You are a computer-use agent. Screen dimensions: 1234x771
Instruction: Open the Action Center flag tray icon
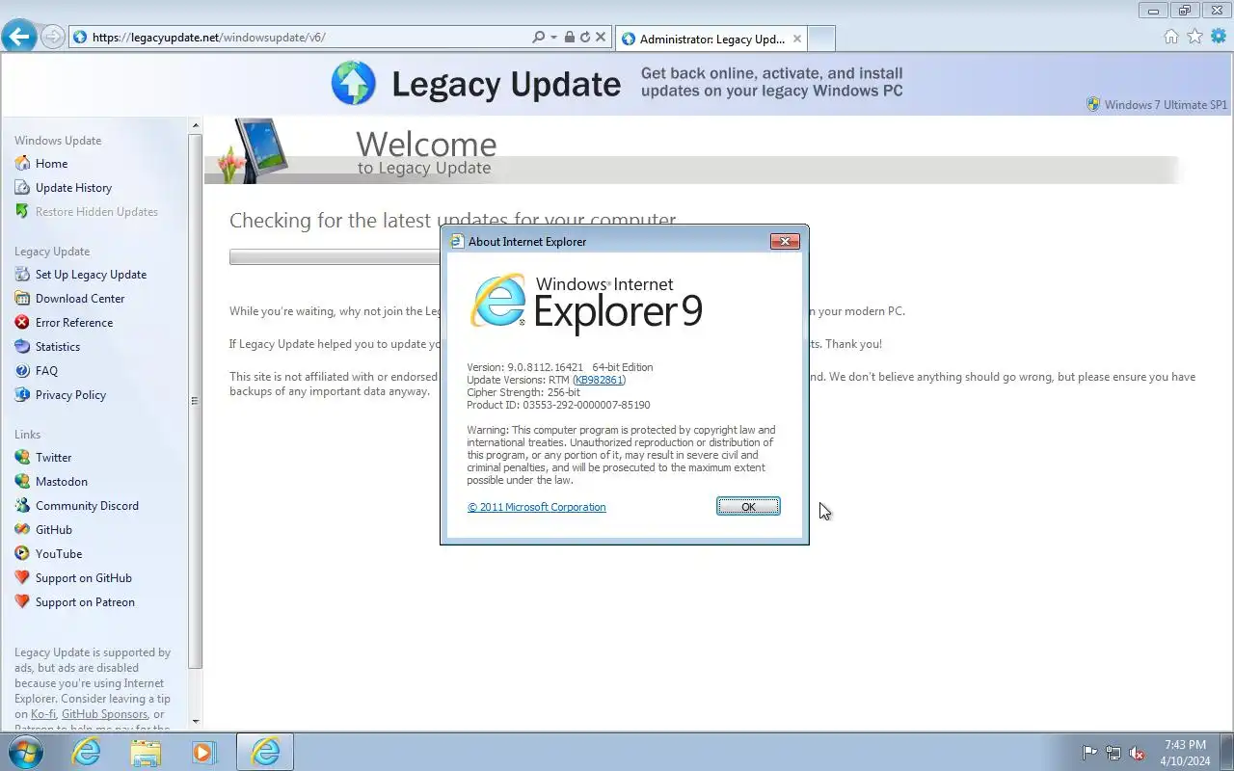(1089, 753)
